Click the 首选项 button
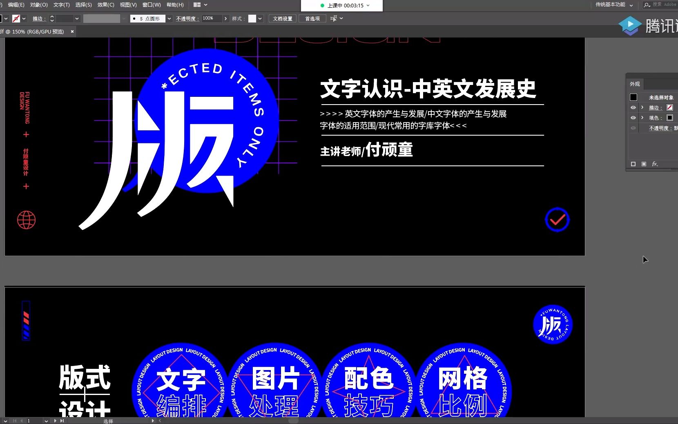The width and height of the screenshot is (678, 424). [x=312, y=18]
